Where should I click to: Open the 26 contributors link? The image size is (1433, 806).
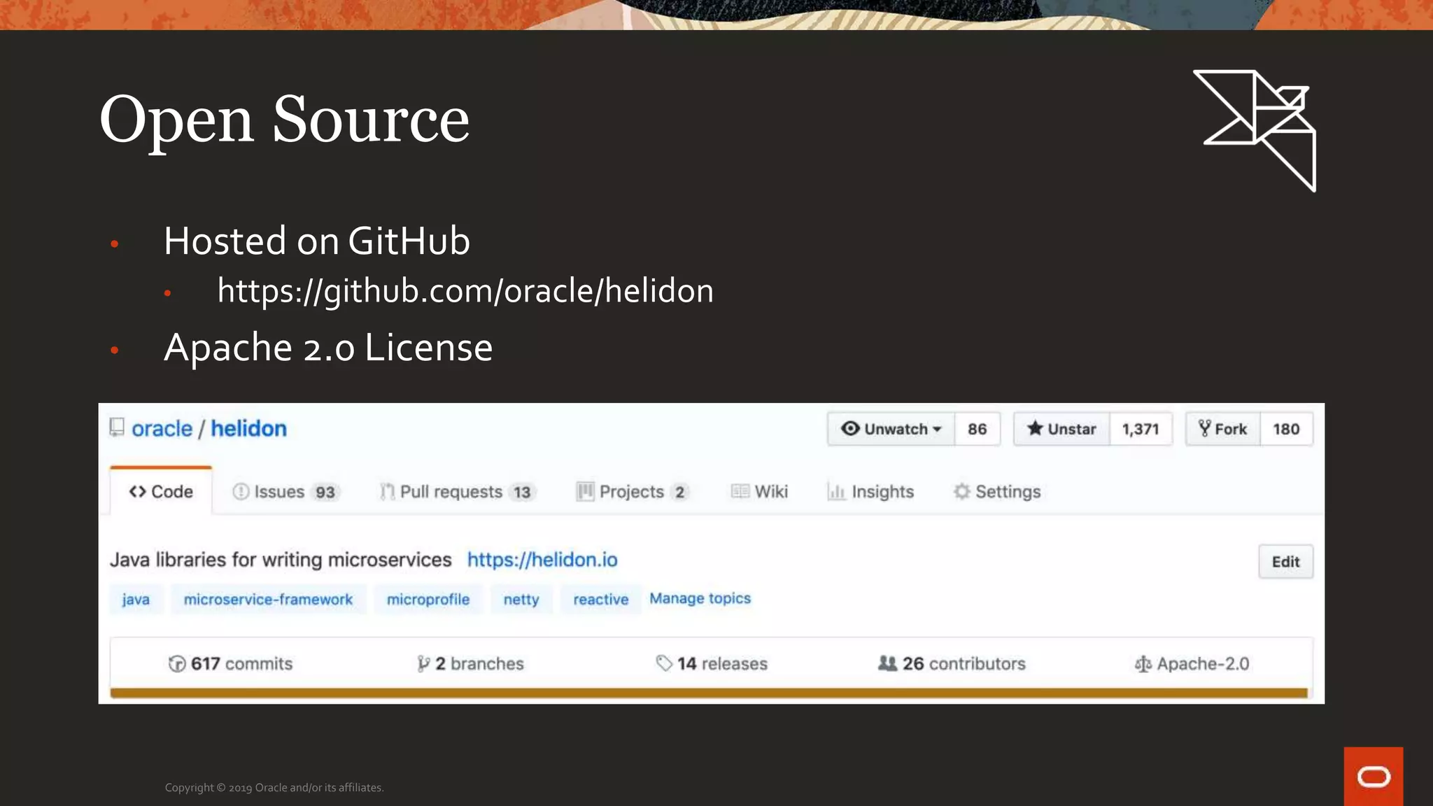(x=952, y=663)
